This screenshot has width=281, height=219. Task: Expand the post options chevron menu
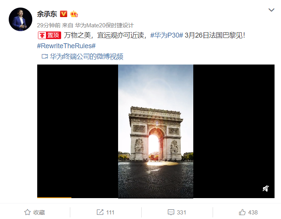coord(272,10)
